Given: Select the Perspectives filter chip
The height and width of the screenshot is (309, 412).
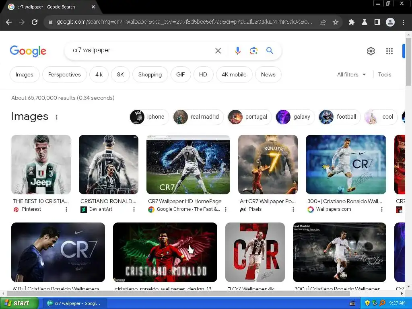Looking at the screenshot, I should (x=64, y=74).
